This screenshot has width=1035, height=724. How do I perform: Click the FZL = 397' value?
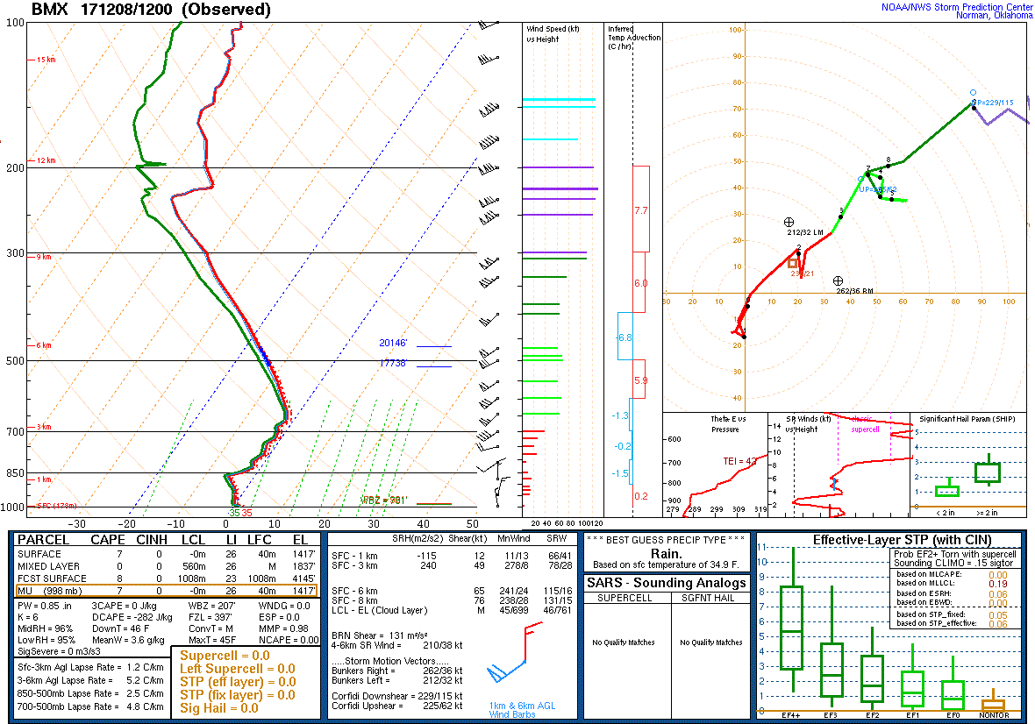tap(211, 618)
